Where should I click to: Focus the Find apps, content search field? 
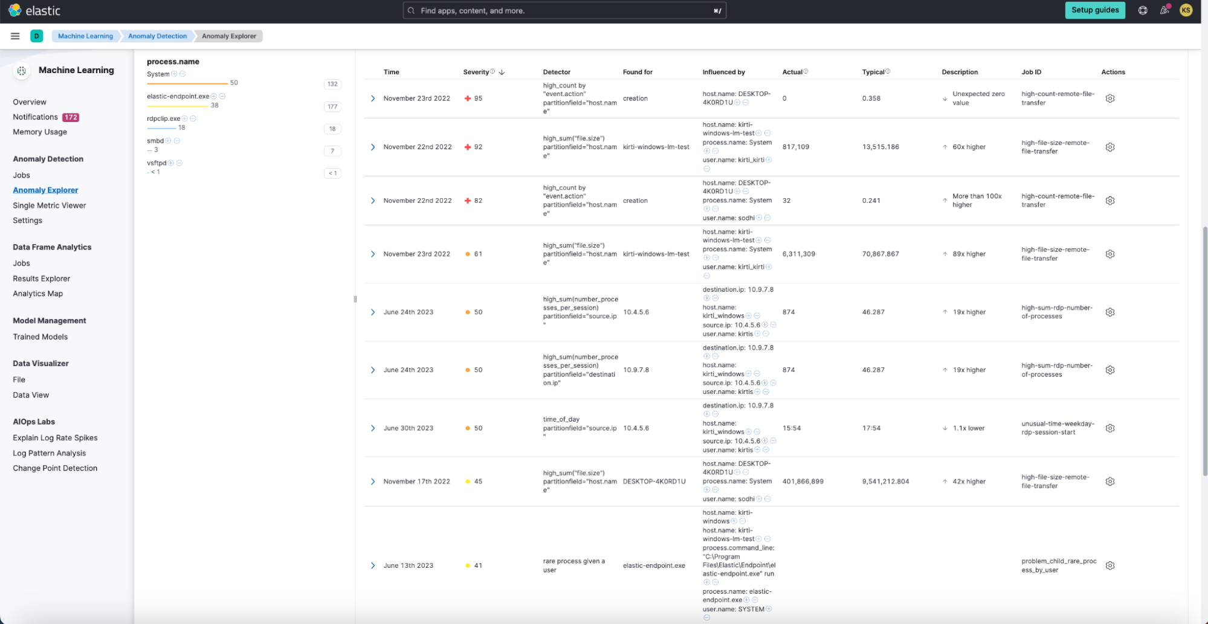564,10
